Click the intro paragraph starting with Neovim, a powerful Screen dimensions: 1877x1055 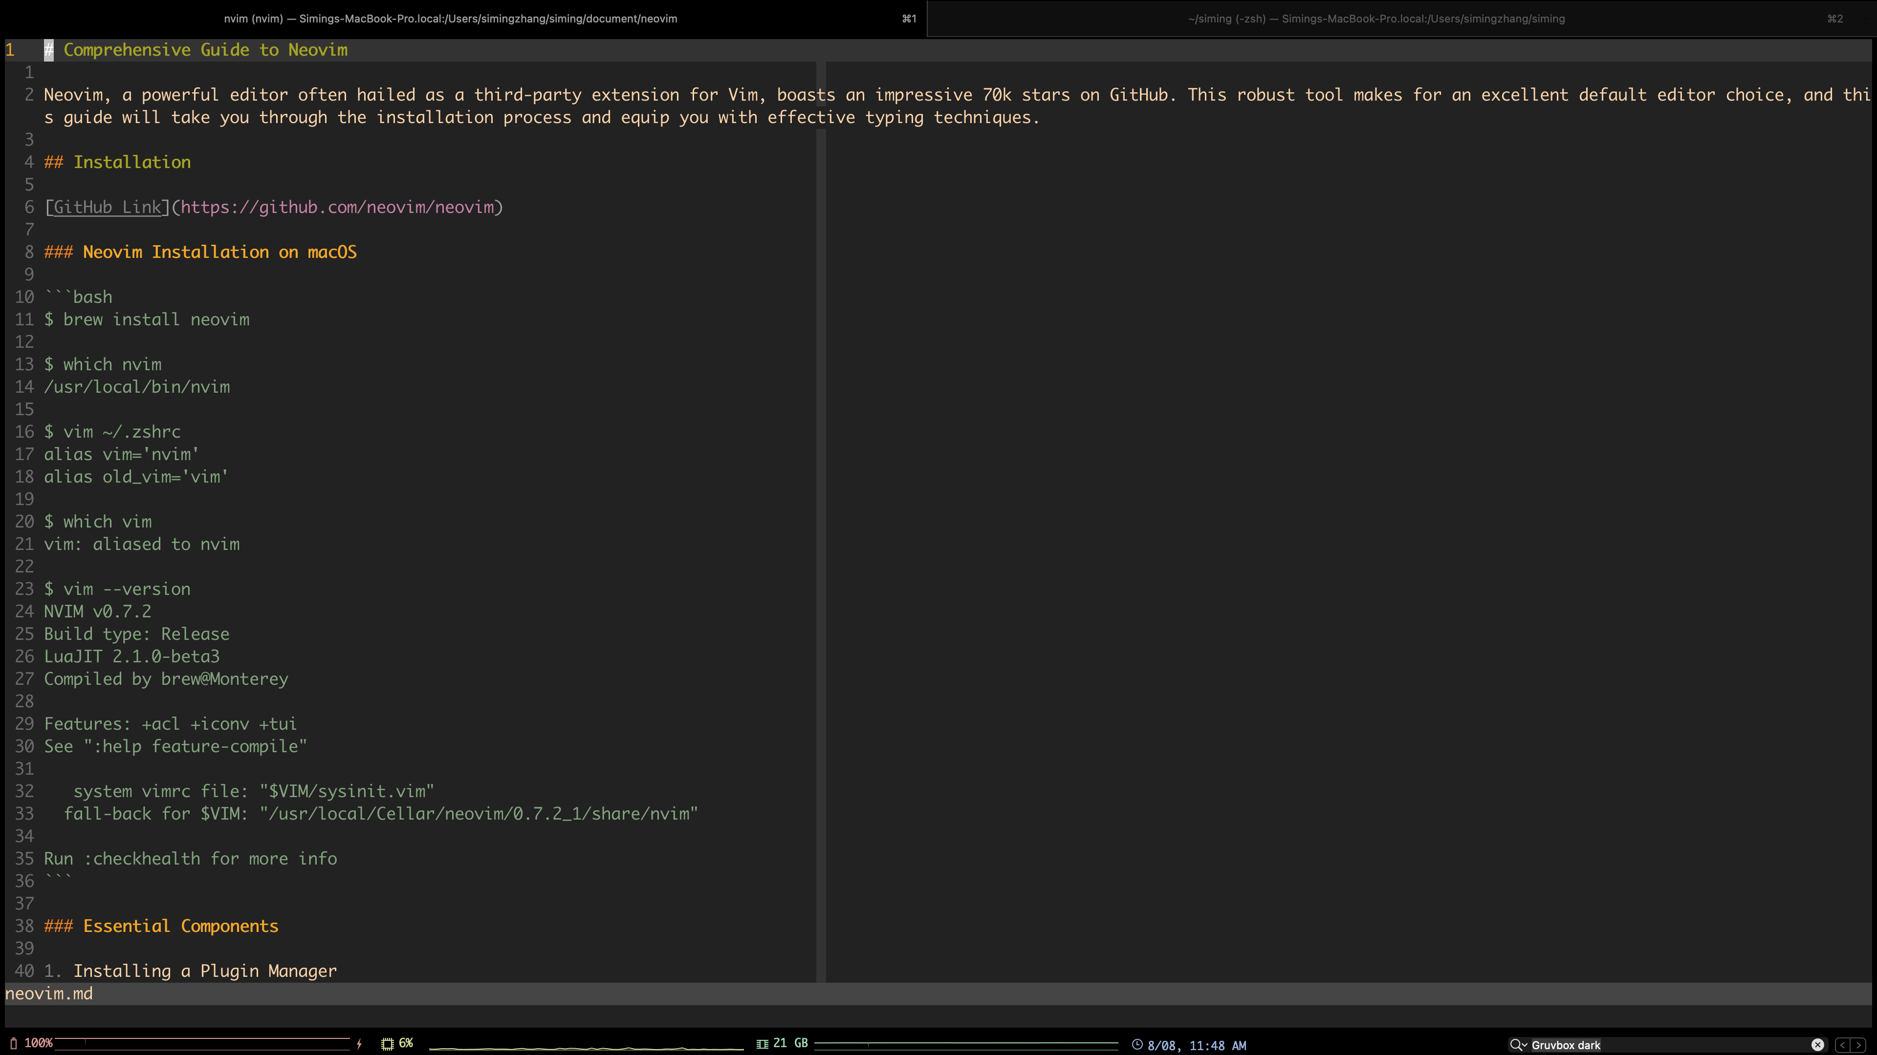[x=957, y=106]
